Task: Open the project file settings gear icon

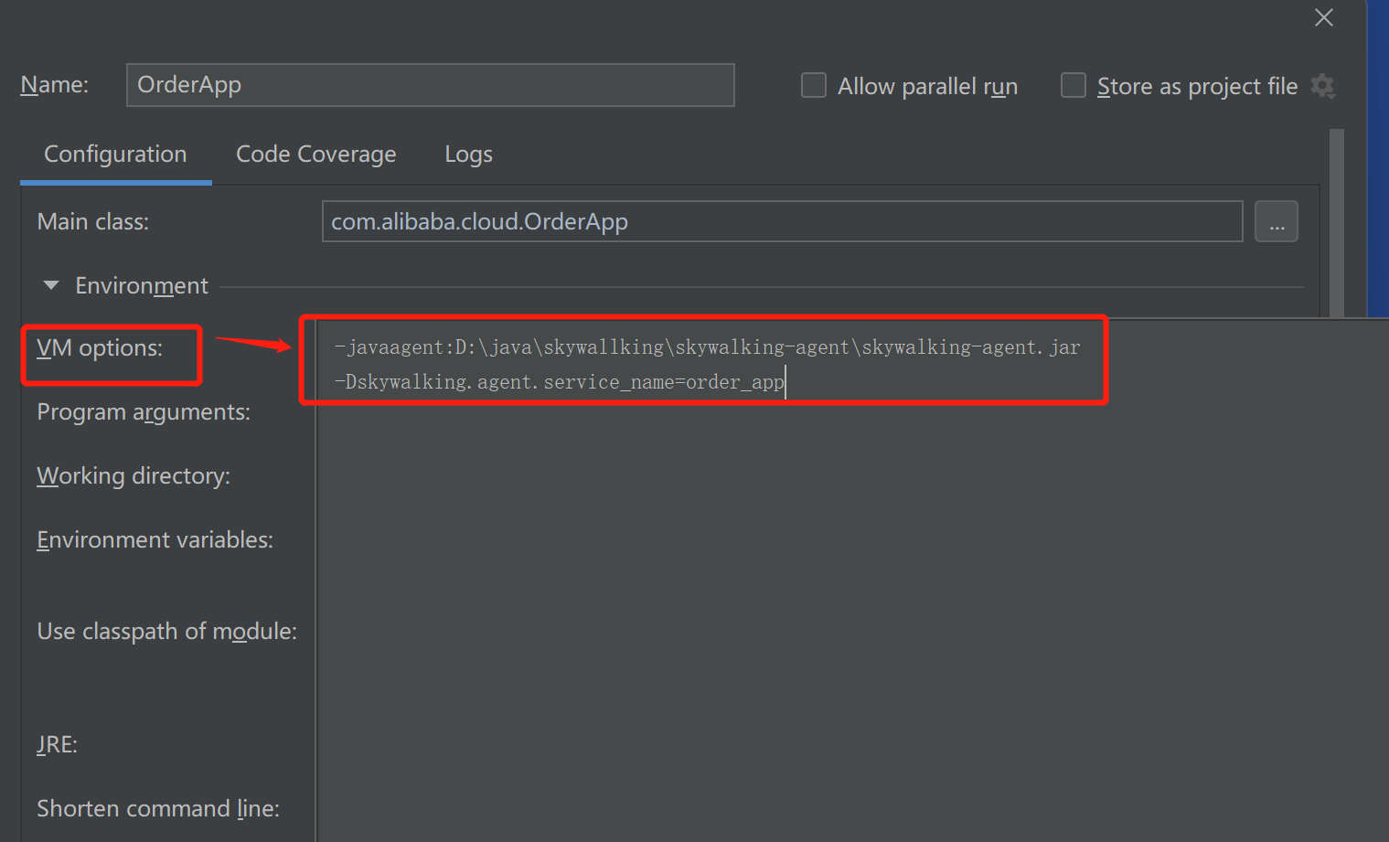Action: pos(1322,86)
